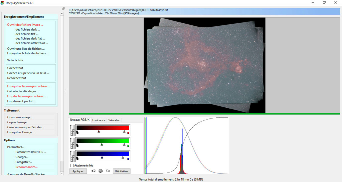Image resolution: width=342 pixels, height=182 pixels.
Task: Click the Temps total d'empilement status text
Action: [171, 180]
